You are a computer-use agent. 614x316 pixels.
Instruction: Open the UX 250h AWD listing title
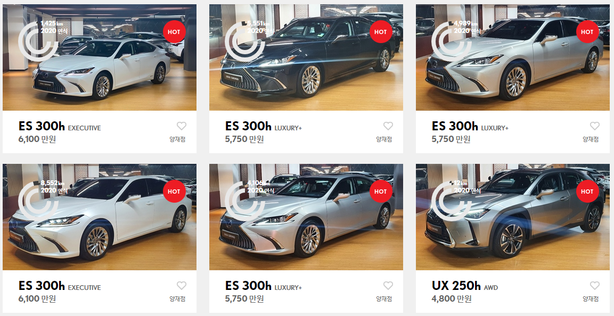tap(465, 286)
